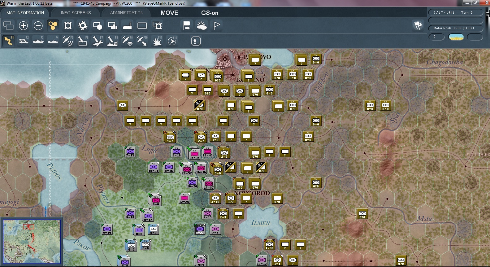Image resolution: width=490 pixels, height=267 pixels.
Task: Click the End Turn (F12) icon
Action: [x=172, y=41]
